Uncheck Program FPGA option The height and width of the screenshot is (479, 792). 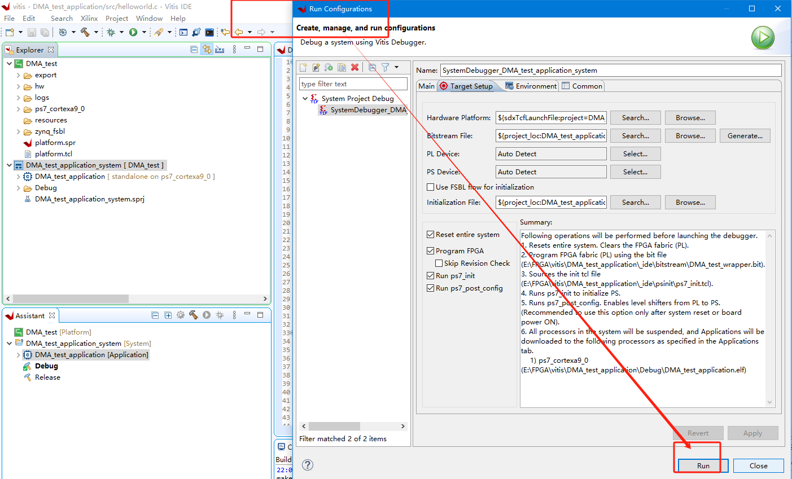431,251
